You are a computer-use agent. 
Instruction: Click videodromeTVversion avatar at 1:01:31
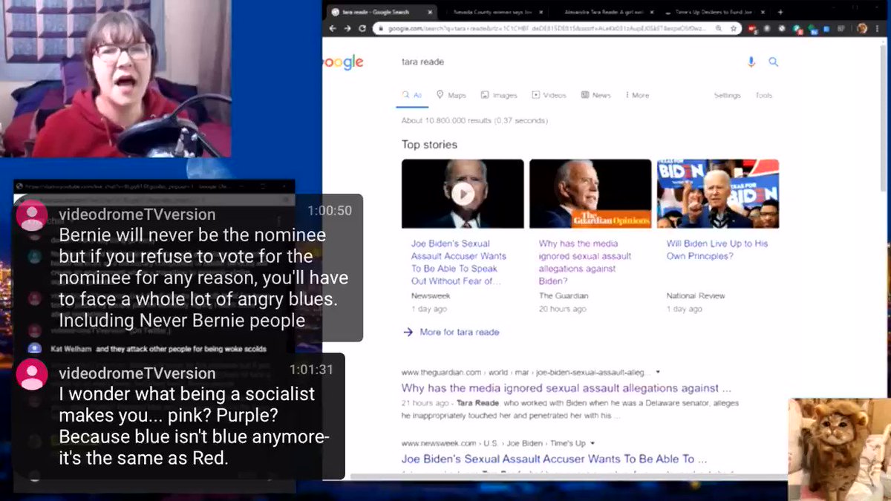[x=32, y=374]
